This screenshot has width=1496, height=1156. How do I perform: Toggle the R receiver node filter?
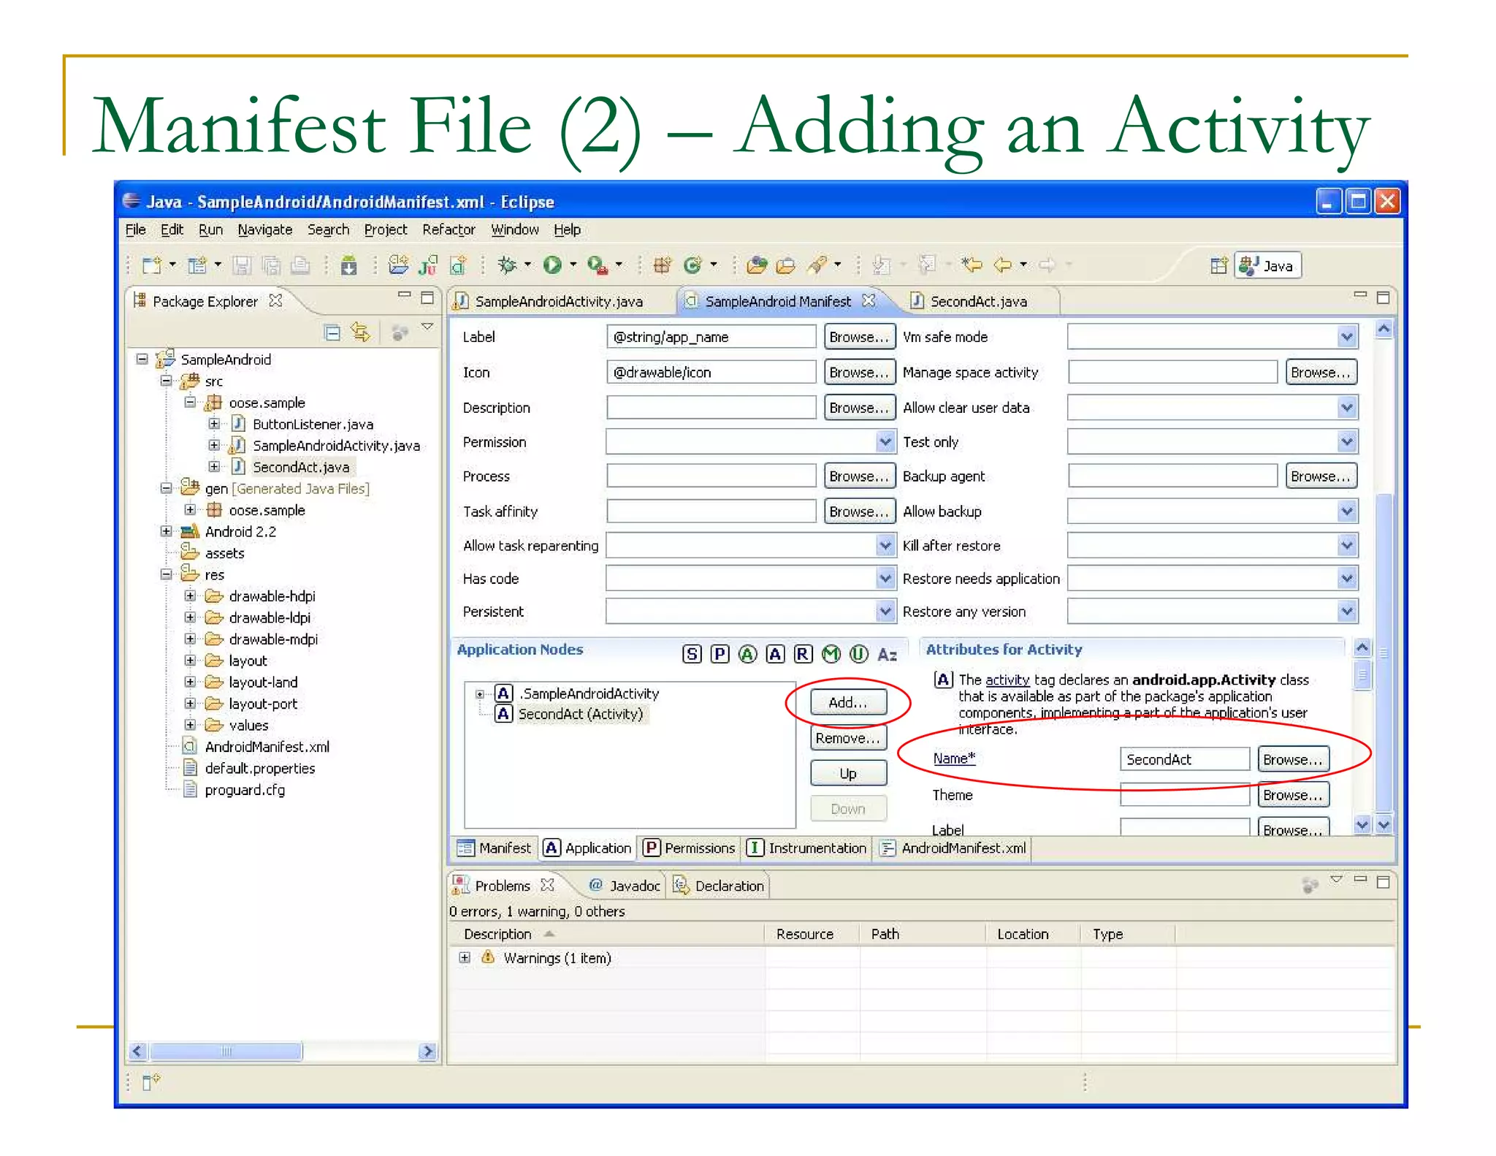pos(803,654)
